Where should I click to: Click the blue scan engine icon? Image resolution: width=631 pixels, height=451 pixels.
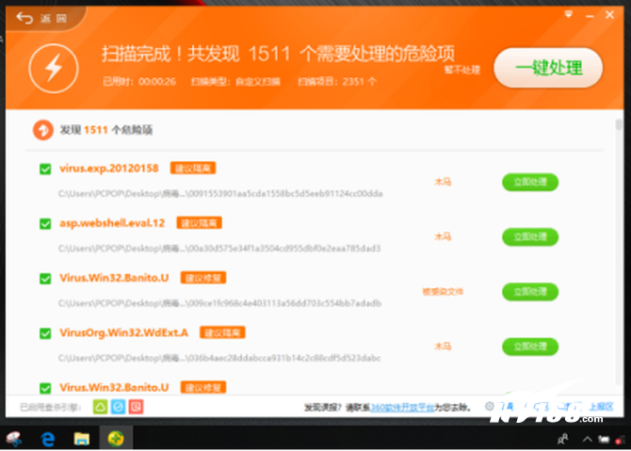pyautogui.click(x=118, y=407)
